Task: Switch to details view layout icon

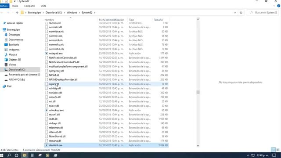Action: (273, 150)
